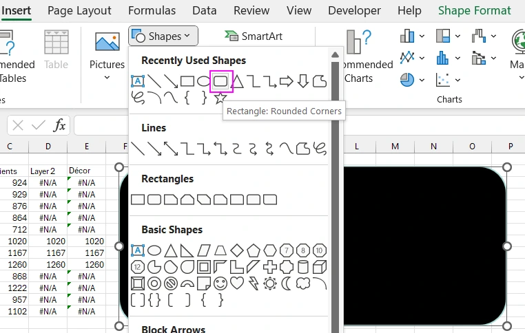
Task: Pick the No Symbol shape
Action: coord(171,283)
